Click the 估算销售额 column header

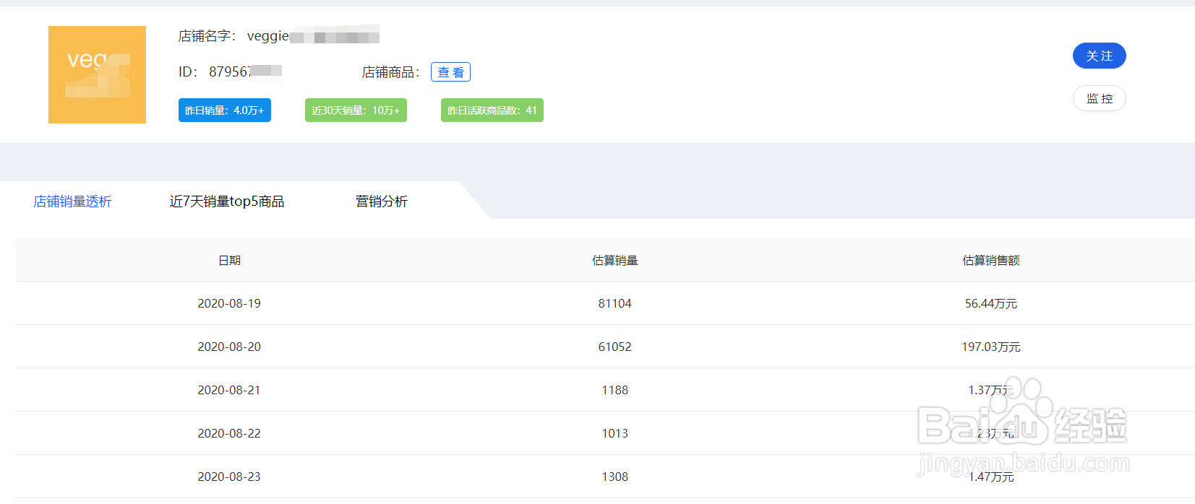[990, 261]
